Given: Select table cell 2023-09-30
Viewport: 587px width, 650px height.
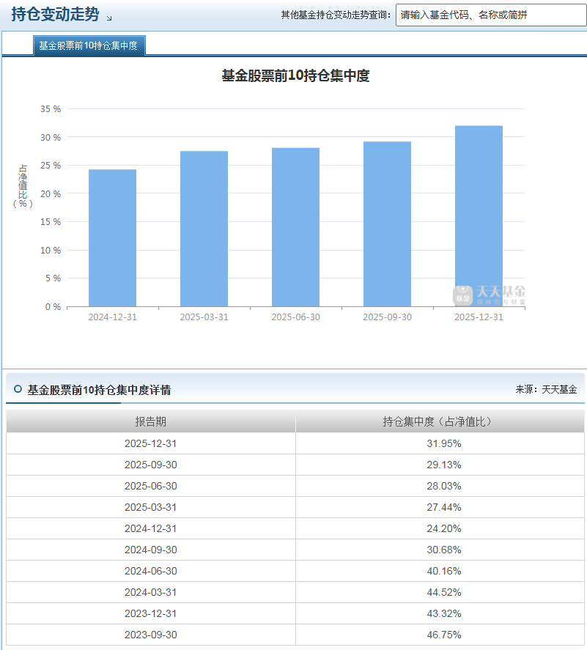Looking at the screenshot, I should (151, 635).
